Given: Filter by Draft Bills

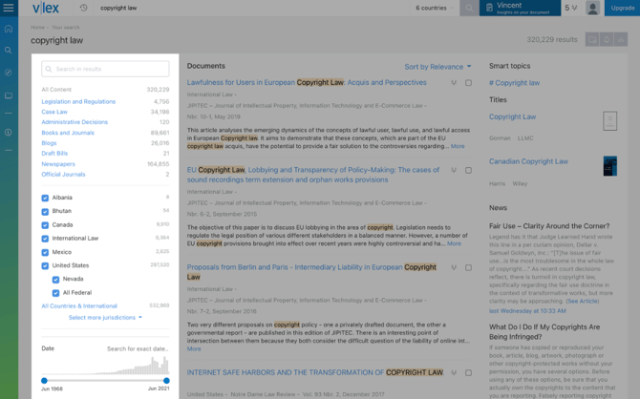Looking at the screenshot, I should [x=54, y=154].
